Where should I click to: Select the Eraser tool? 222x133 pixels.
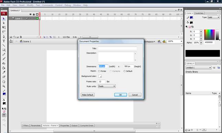(4, 77)
